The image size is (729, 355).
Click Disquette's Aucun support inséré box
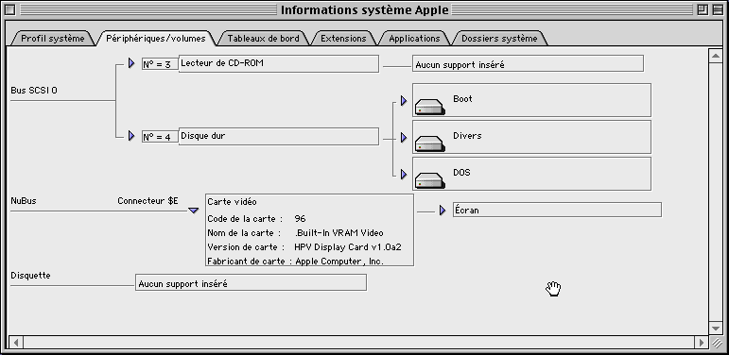pyautogui.click(x=252, y=282)
